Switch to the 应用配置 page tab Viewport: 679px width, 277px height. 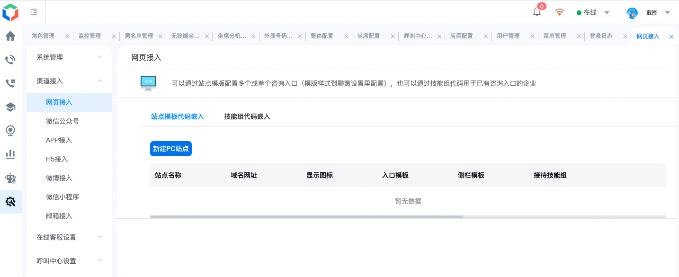click(462, 36)
